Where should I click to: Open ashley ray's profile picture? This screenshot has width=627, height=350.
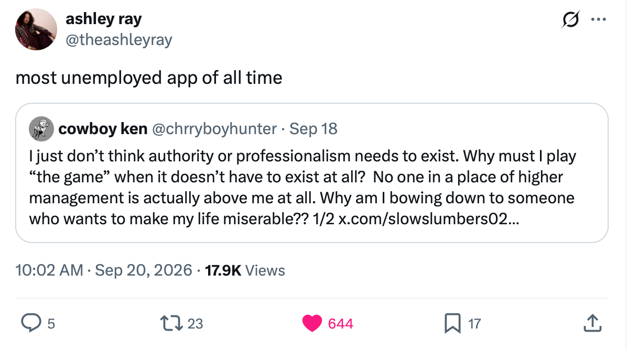coord(36,29)
